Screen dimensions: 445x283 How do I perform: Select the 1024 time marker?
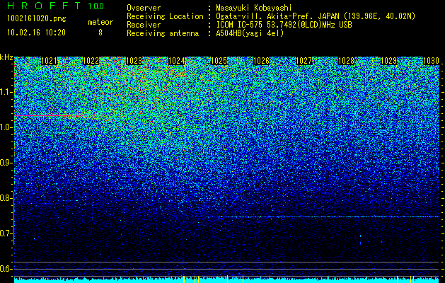177,61
